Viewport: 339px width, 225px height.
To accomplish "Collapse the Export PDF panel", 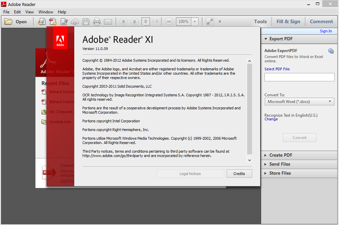I will 266,39.
